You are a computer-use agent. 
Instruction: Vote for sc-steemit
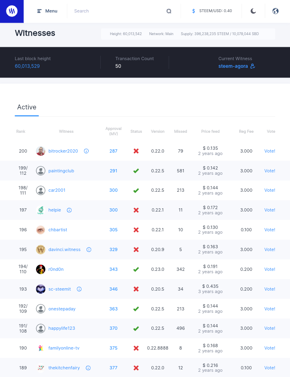tap(269, 289)
